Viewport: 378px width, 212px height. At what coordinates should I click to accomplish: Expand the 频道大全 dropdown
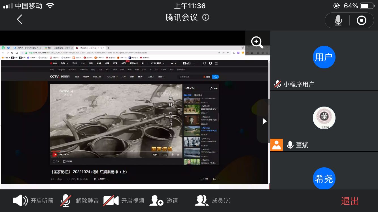click(98, 77)
